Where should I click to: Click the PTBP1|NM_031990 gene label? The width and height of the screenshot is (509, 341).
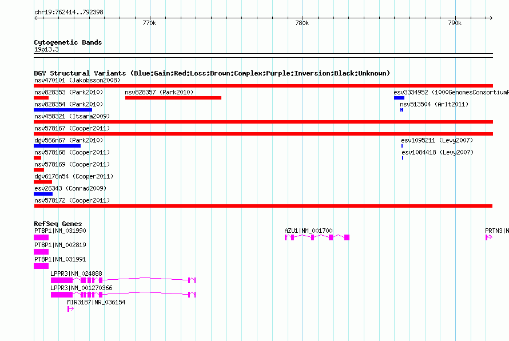coord(60,231)
